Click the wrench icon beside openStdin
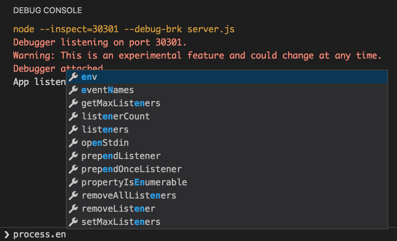 [73, 143]
